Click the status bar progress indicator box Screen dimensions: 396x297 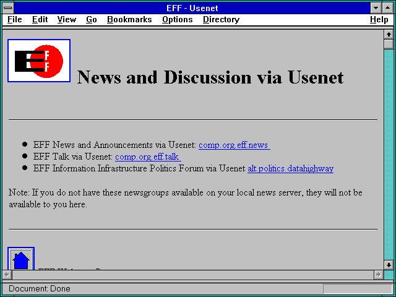click(358, 289)
